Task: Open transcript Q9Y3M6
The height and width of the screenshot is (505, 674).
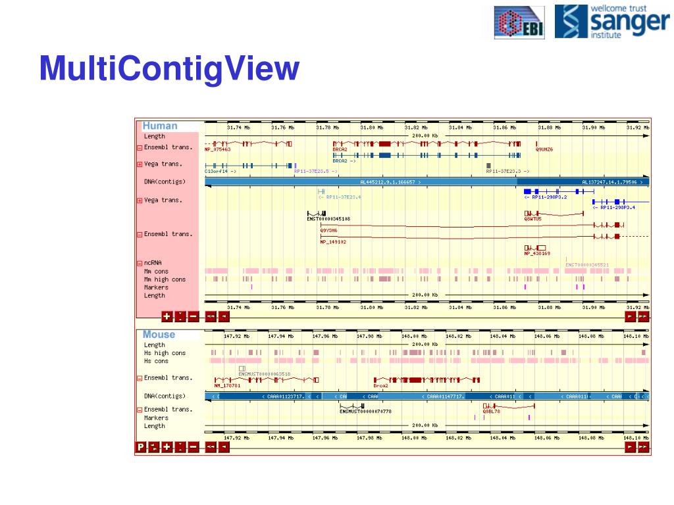Action: pos(329,230)
